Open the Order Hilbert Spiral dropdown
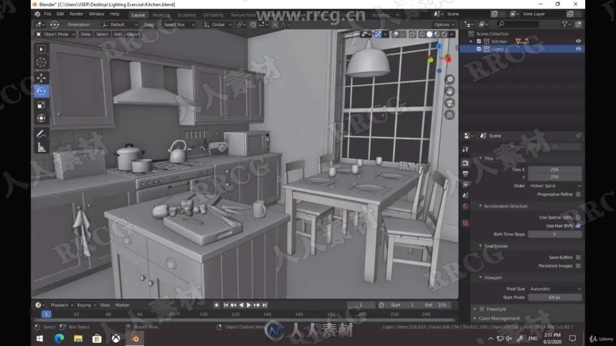Viewport: 616px width, 346px height. pyautogui.click(x=555, y=186)
